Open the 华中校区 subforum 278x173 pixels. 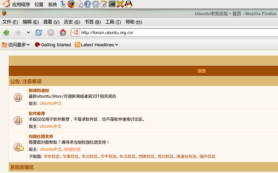click(x=108, y=156)
